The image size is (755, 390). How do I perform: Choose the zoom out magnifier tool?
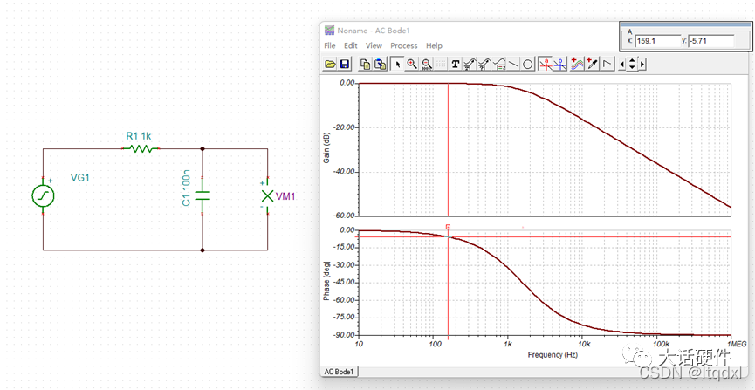(x=427, y=64)
